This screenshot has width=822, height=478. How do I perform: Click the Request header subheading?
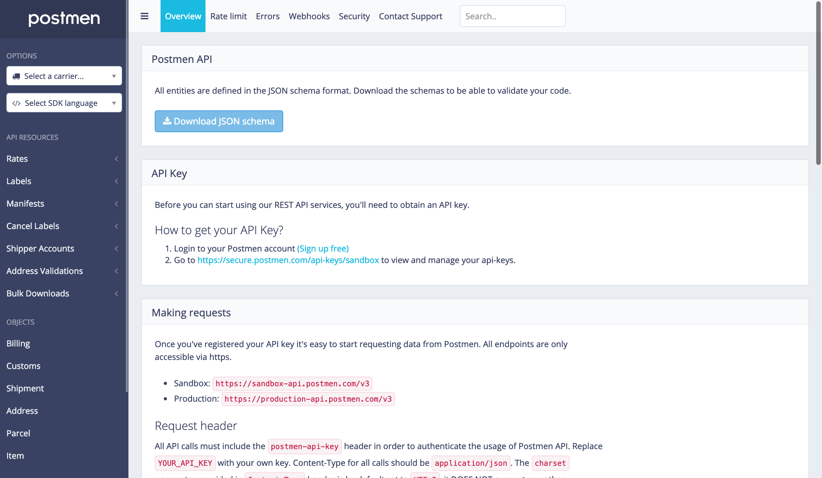[x=196, y=425]
